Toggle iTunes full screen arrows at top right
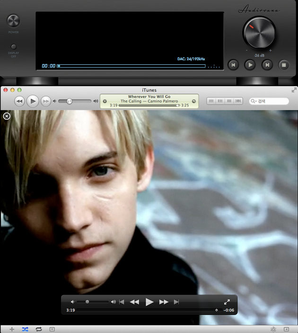298x333 pixels. [x=294, y=90]
